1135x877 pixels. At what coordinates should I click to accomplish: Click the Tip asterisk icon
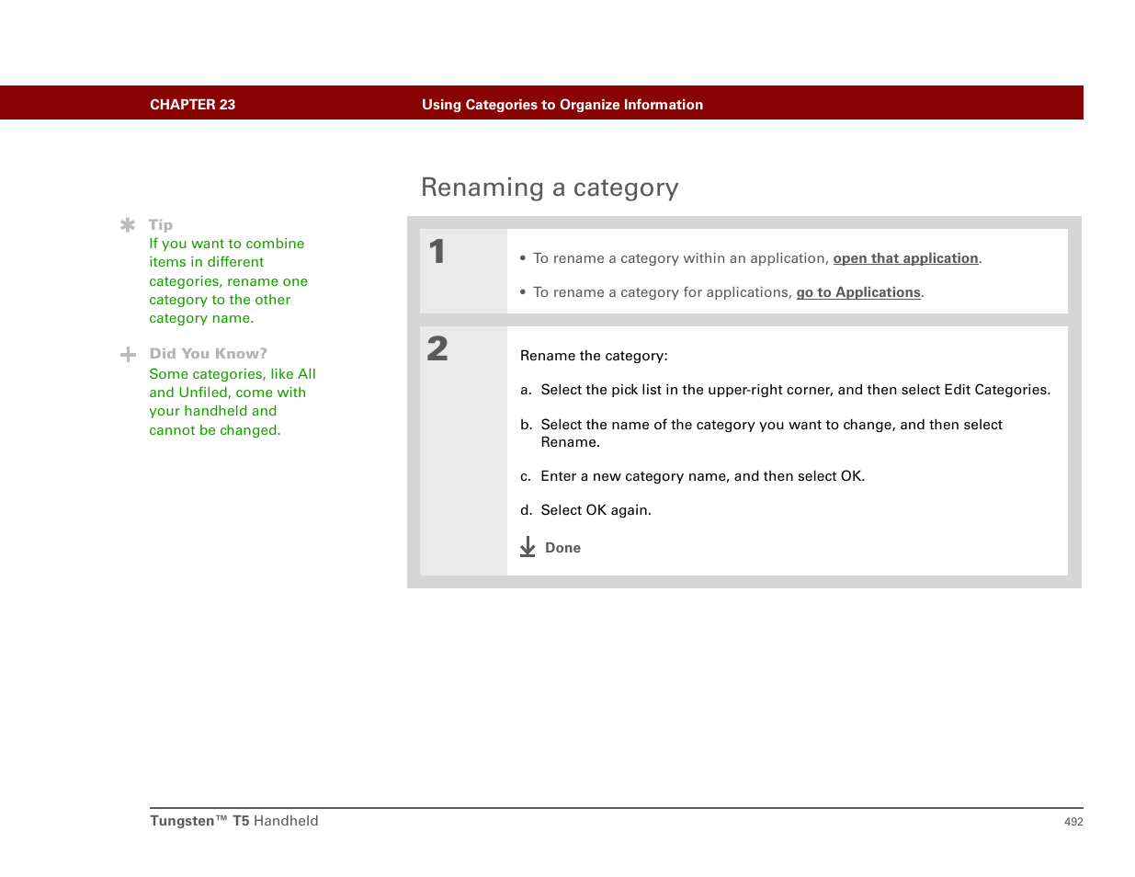(128, 225)
